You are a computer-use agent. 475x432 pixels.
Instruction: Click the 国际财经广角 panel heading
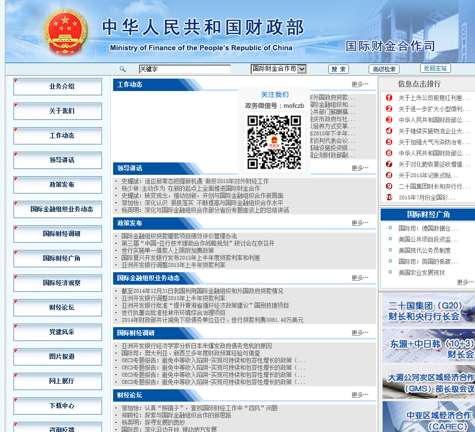428,215
